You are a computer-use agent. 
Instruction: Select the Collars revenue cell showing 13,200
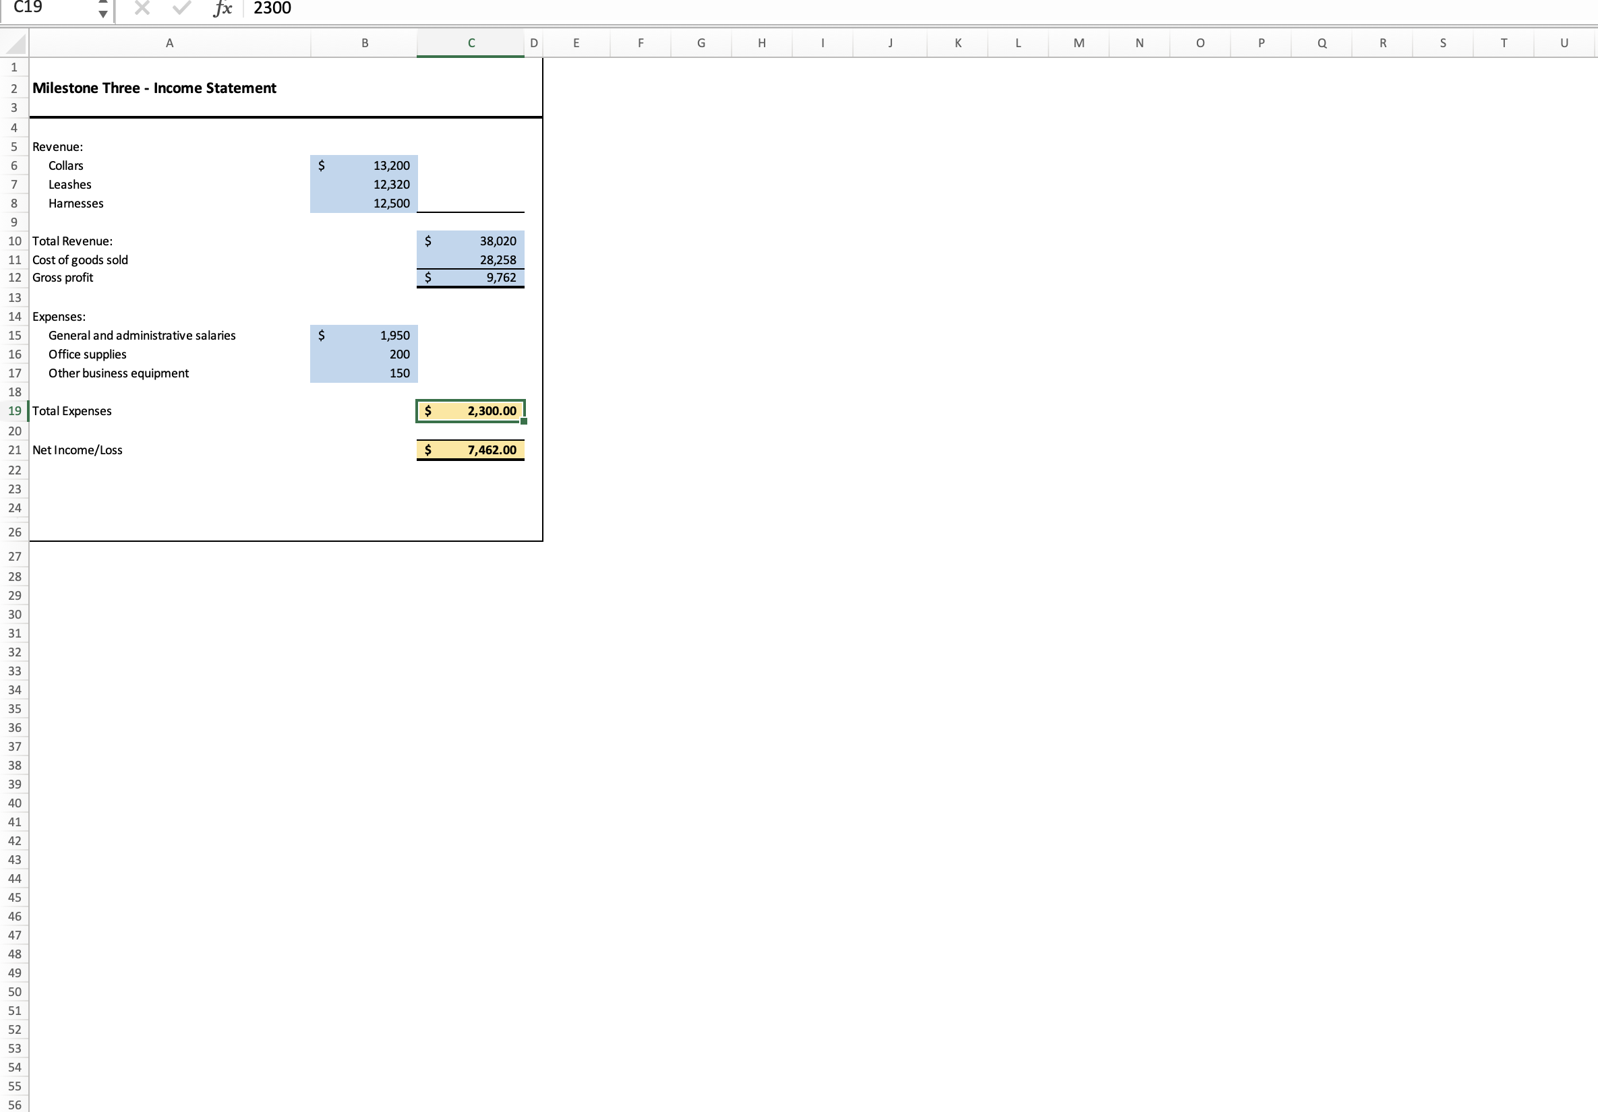tap(364, 165)
